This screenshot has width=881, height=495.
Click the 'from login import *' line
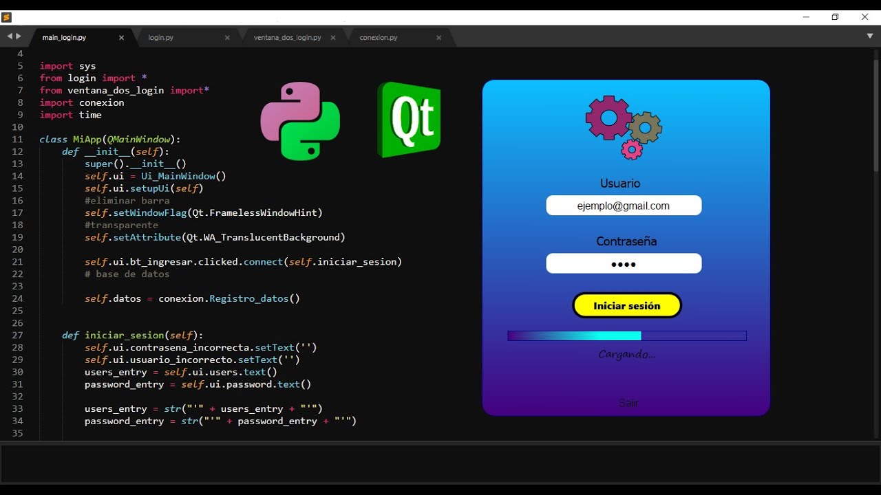click(93, 78)
